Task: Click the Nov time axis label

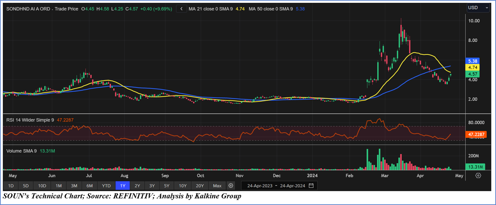Action: click(239, 175)
